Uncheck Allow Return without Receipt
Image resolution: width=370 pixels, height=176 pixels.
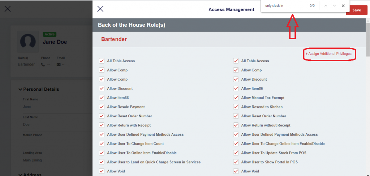236,125
